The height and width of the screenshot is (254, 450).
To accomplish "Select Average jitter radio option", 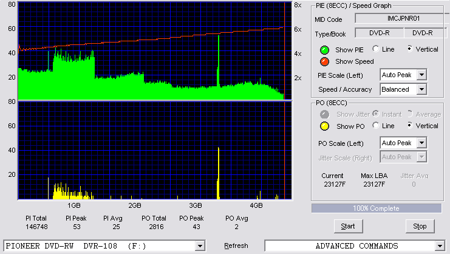I will pos(410,114).
